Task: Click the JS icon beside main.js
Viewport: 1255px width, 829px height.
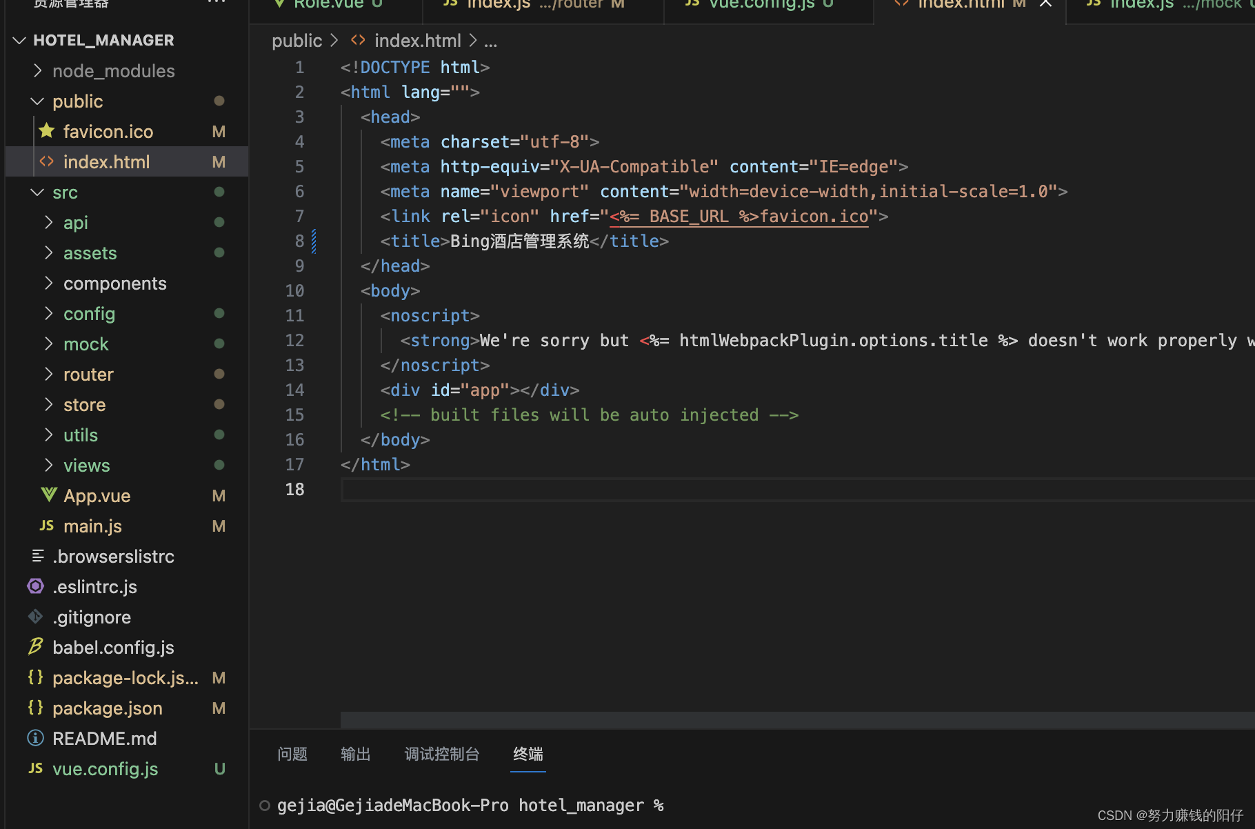Action: (46, 526)
